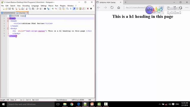190x107 pixels.
Task: Open the View menu in Notepad++
Action: coord(19,6)
